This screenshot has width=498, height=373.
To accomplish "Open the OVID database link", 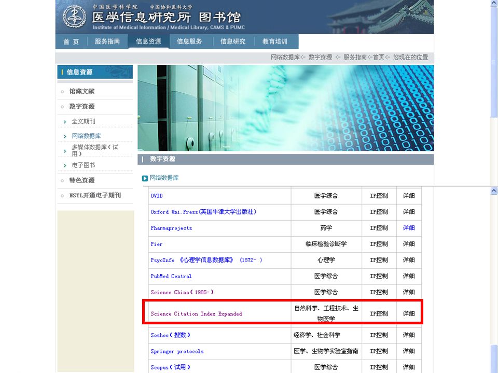I will tap(157, 196).
